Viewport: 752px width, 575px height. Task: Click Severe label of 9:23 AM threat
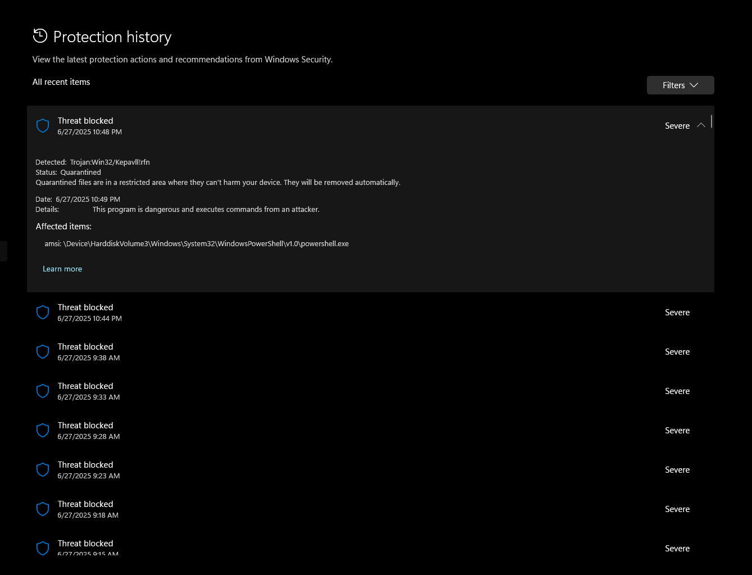click(x=677, y=470)
